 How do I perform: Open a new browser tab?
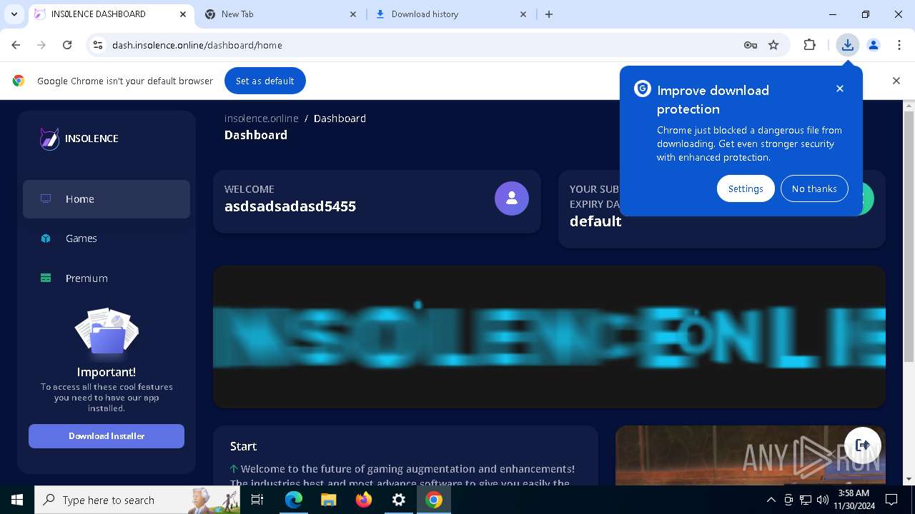coord(549,14)
